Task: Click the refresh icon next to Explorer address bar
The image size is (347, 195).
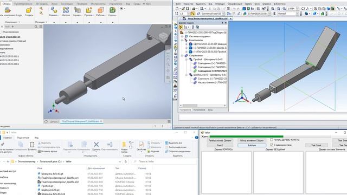Action: [126, 161]
